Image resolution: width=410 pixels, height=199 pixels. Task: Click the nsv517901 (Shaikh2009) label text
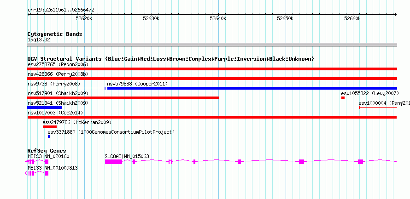58,93
